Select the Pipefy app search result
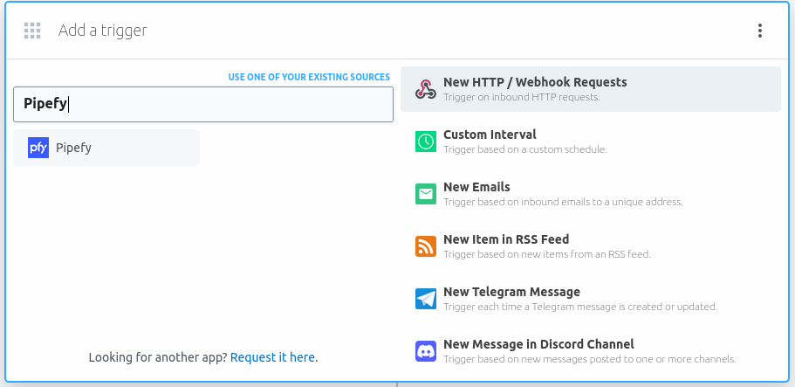This screenshot has width=795, height=387. click(x=106, y=148)
